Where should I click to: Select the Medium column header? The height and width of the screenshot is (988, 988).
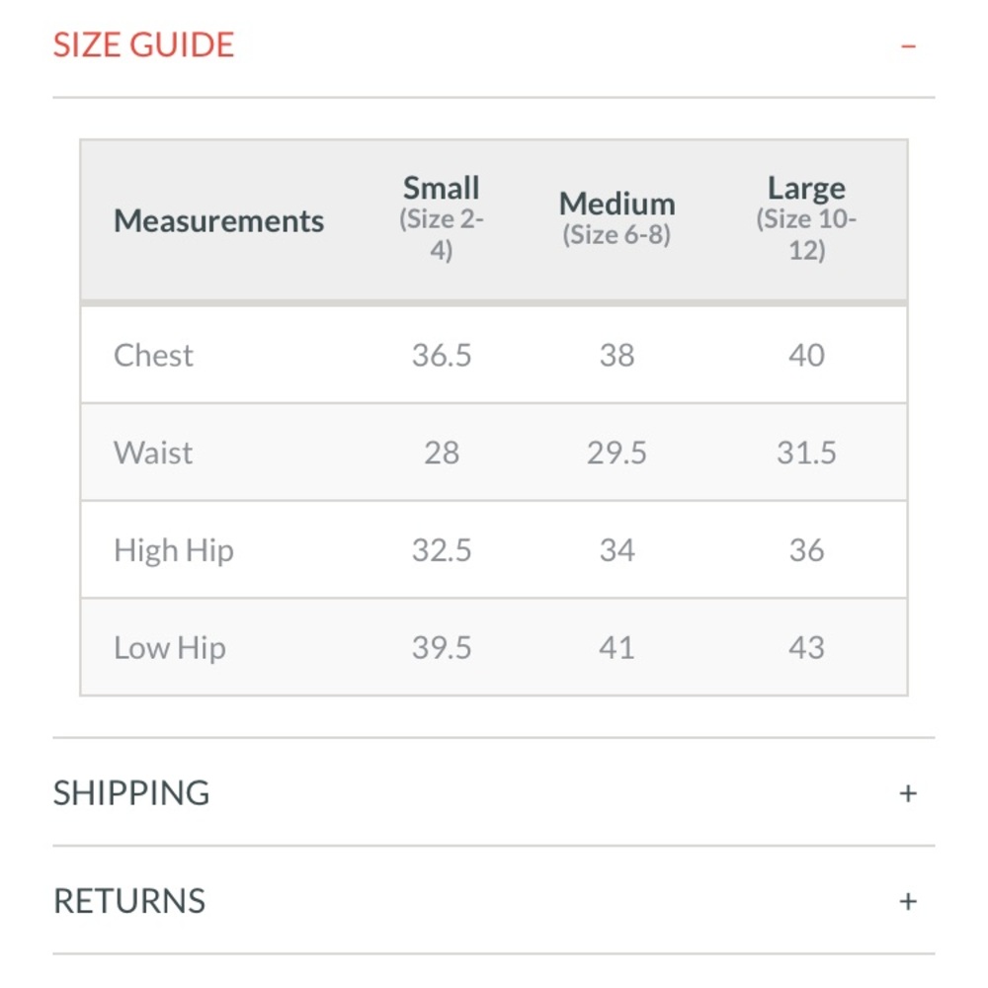(x=617, y=204)
